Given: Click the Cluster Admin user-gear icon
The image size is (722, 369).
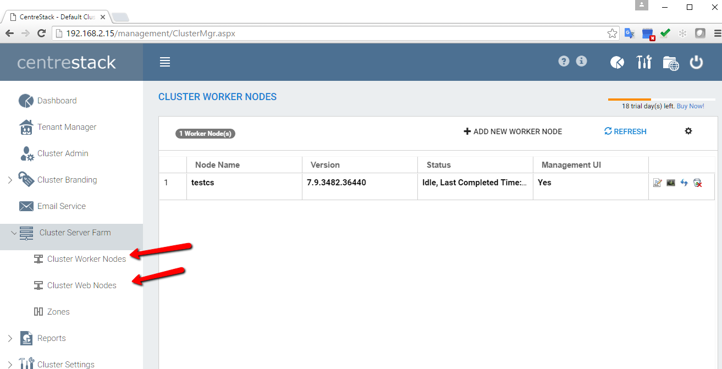Looking at the screenshot, I should point(27,153).
